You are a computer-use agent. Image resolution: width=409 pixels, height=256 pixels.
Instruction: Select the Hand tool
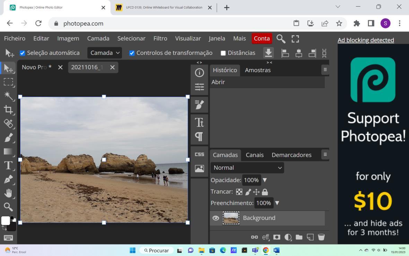coord(8,193)
